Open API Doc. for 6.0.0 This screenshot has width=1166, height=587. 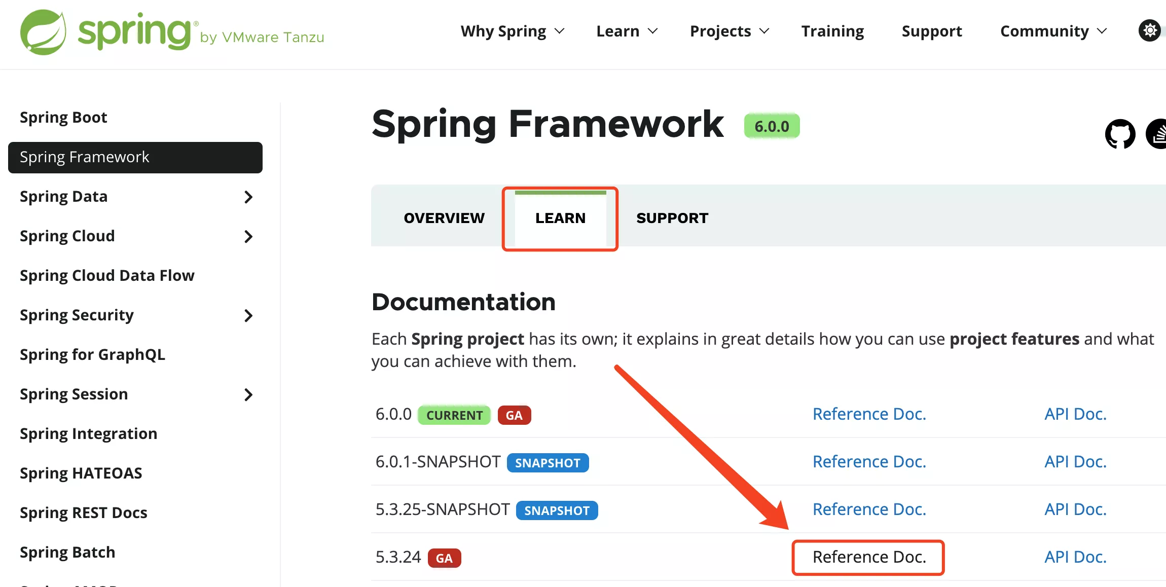(x=1075, y=414)
